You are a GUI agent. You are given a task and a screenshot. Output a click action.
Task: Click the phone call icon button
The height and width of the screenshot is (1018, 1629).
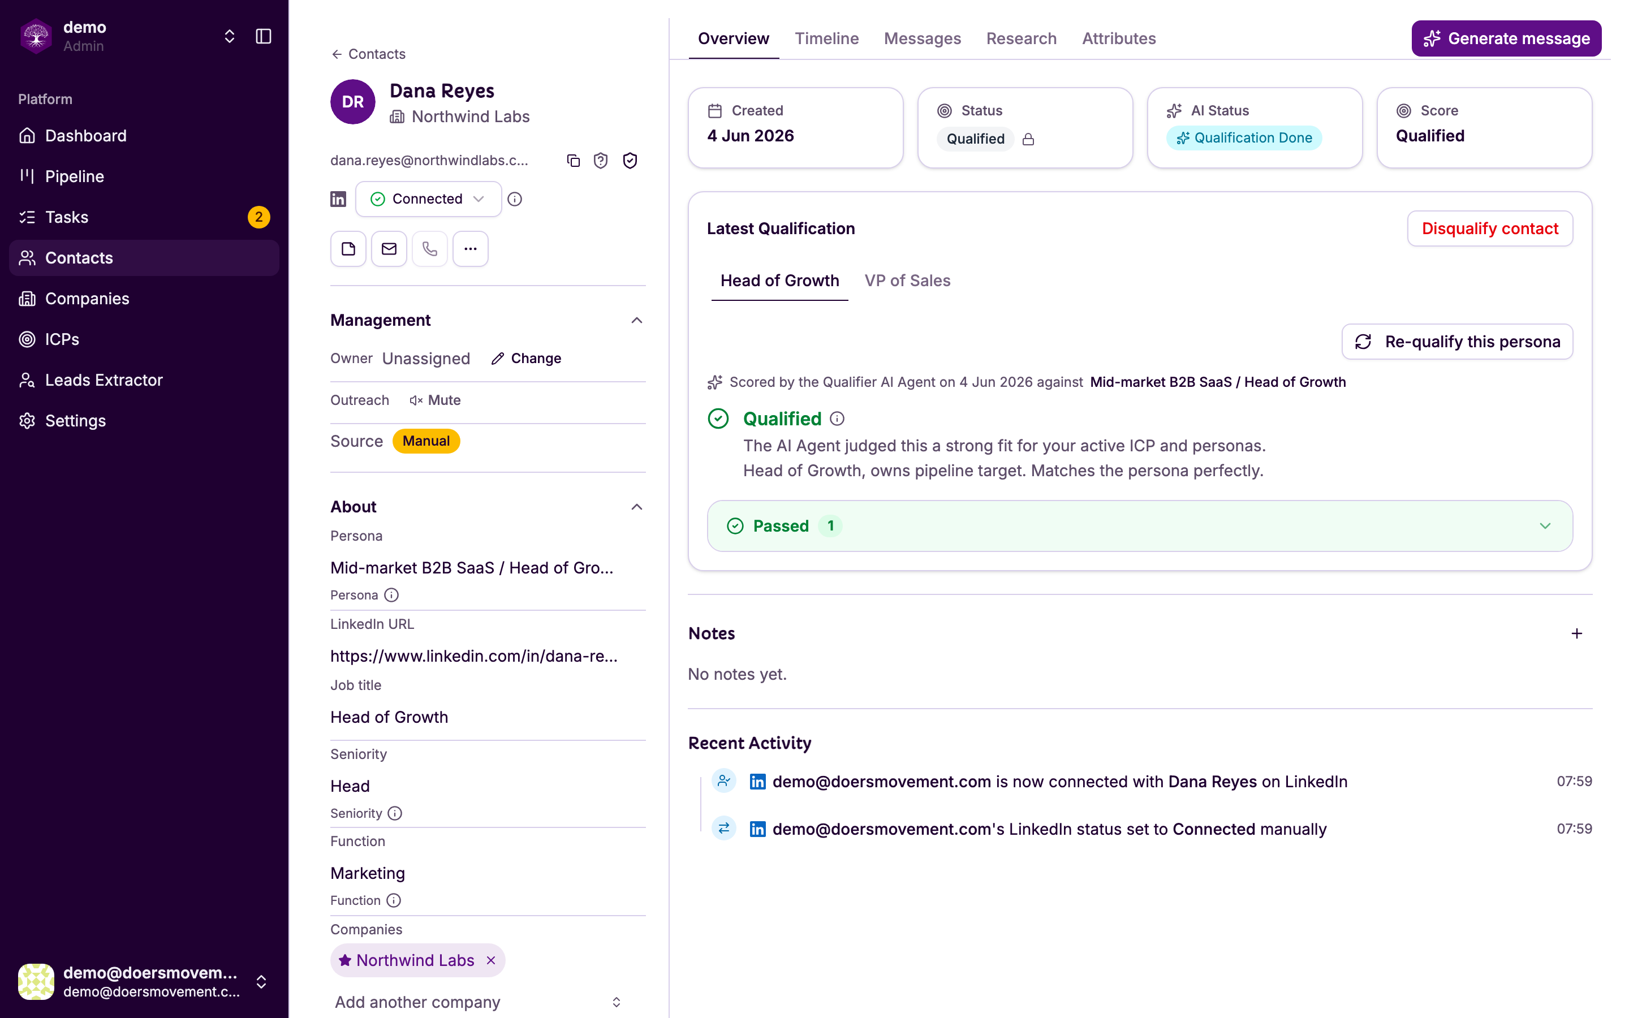pyautogui.click(x=429, y=249)
